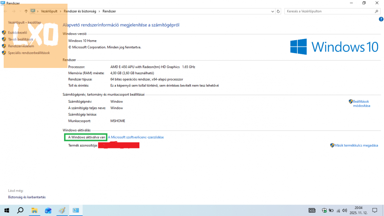Click the search magnifier icon in search box
Viewport: 384px width, 216px height.
377,11
